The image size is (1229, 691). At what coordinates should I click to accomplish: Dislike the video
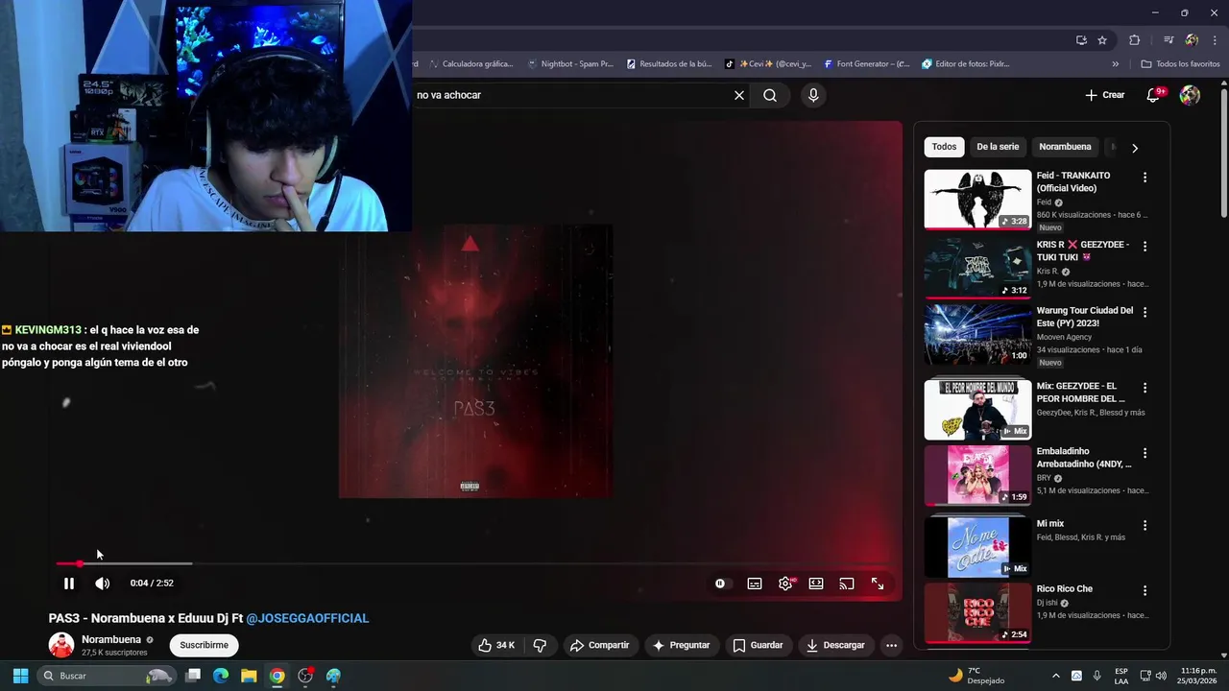click(540, 645)
